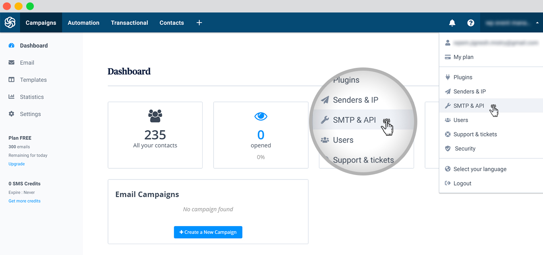Click the Sendinblue logo icon

pyautogui.click(x=10, y=22)
